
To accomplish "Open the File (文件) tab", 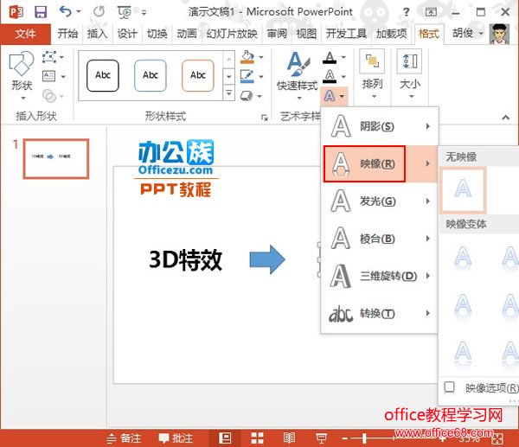I will coord(25,34).
